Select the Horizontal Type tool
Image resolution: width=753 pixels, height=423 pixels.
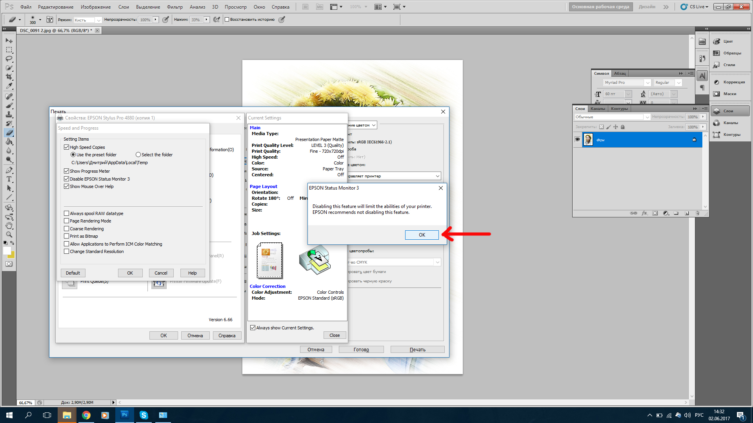[x=9, y=179]
